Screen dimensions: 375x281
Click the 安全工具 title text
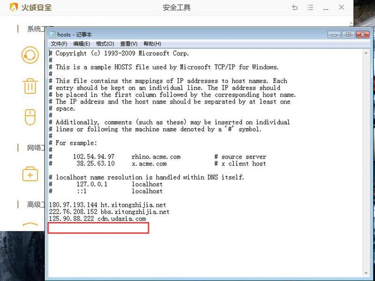point(177,7)
